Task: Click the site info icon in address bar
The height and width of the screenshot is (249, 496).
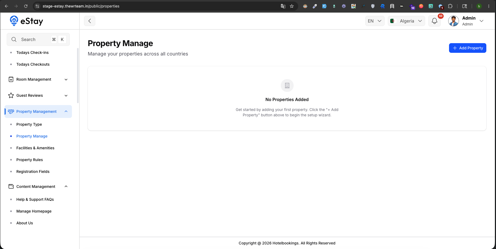Action: click(37, 6)
